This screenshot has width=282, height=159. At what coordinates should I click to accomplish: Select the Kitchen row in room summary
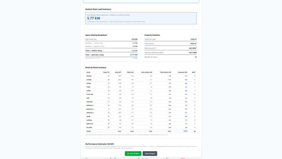tap(89, 76)
